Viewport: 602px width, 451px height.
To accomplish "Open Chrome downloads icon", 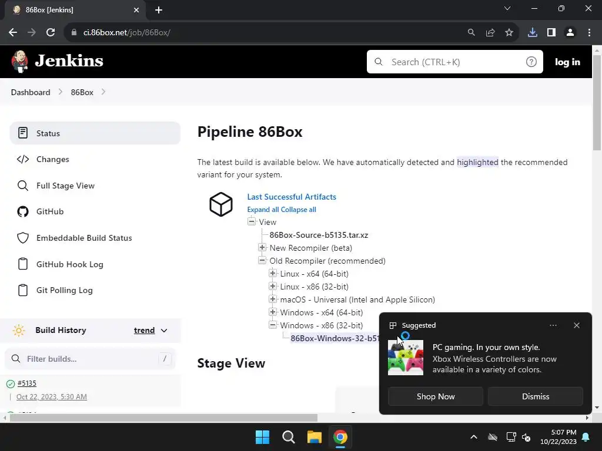I will pos(532,33).
